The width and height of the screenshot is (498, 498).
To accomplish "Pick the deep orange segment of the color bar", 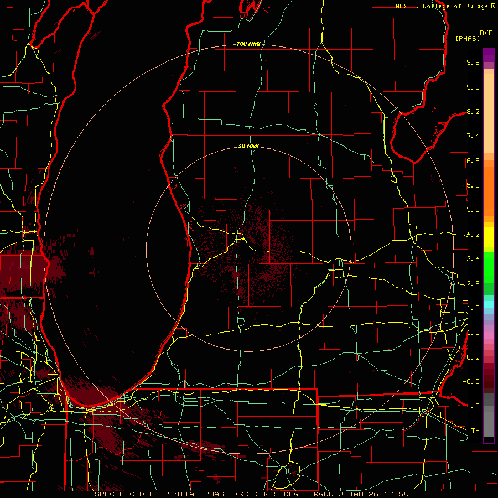I will 489,191.
